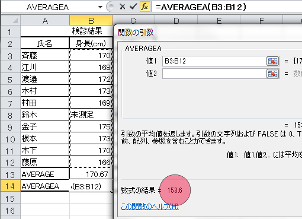Click the 関数の引数 dialog title bar
This screenshot has width=302, height=219.
pyautogui.click(x=208, y=32)
